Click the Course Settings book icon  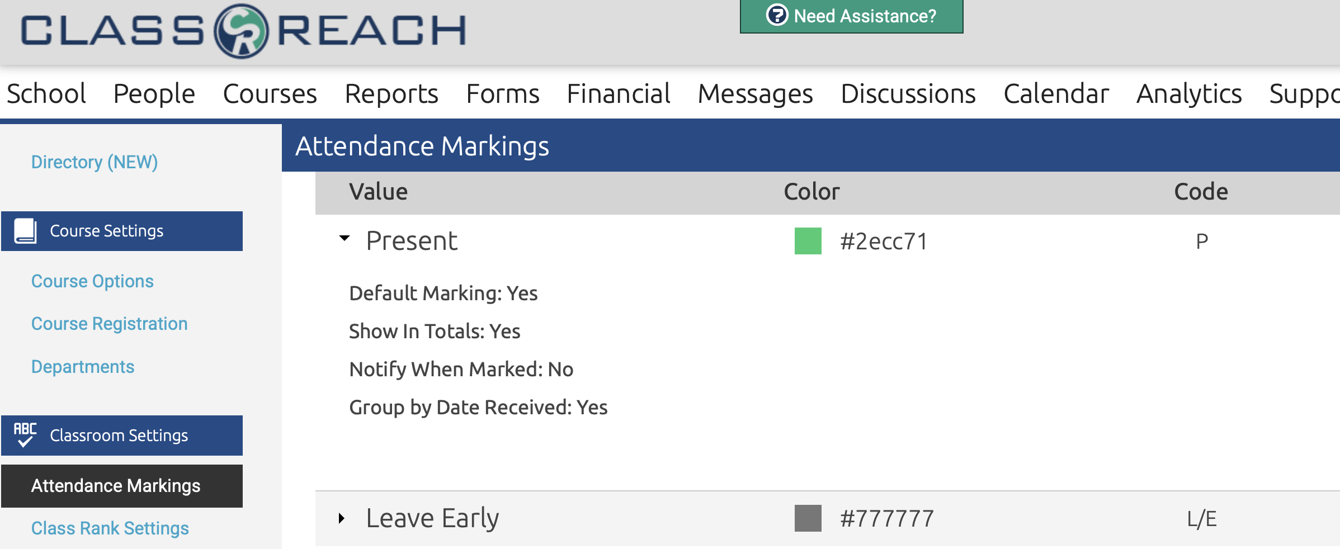click(x=25, y=231)
